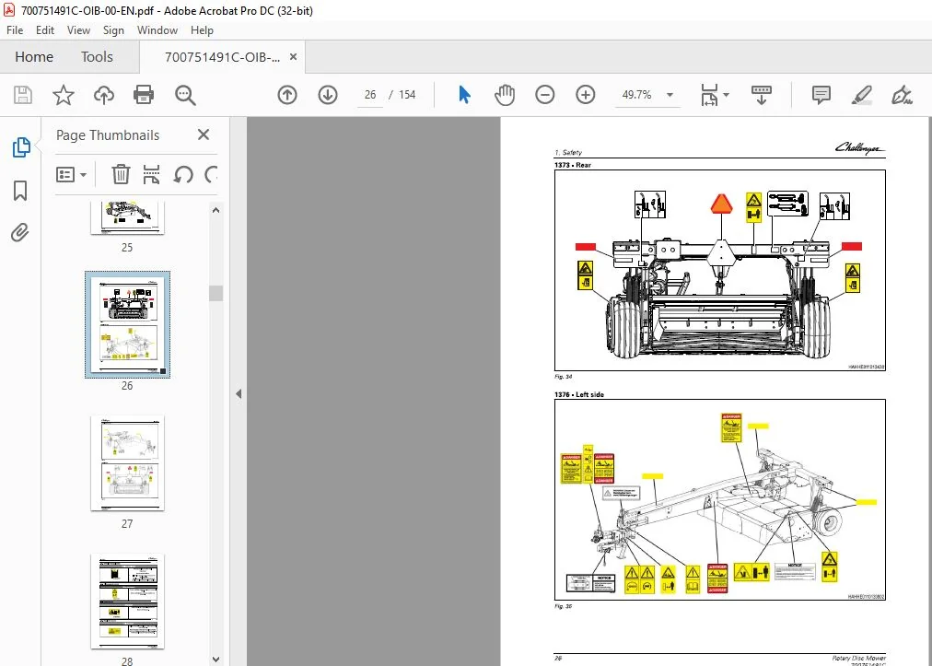
Task: Go to the next page arrow
Action: click(x=328, y=95)
